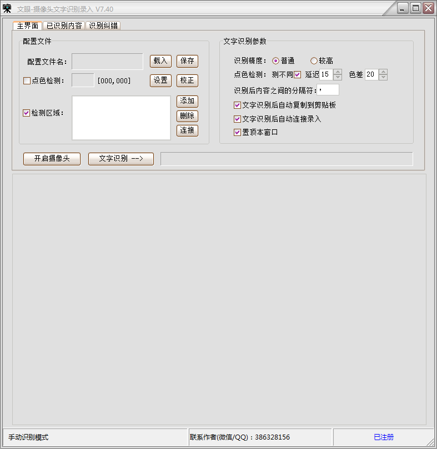
Task: Click the 配置文件名 text field
Action: pyautogui.click(x=107, y=62)
